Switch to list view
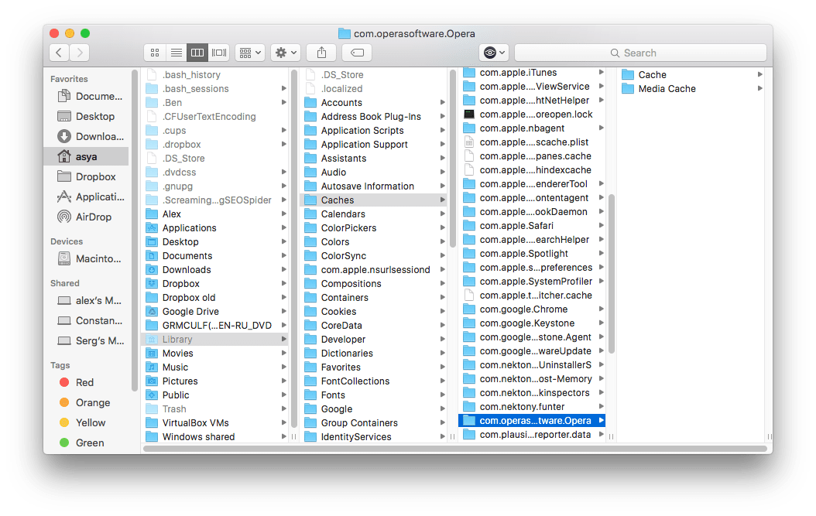816x516 pixels. click(177, 53)
